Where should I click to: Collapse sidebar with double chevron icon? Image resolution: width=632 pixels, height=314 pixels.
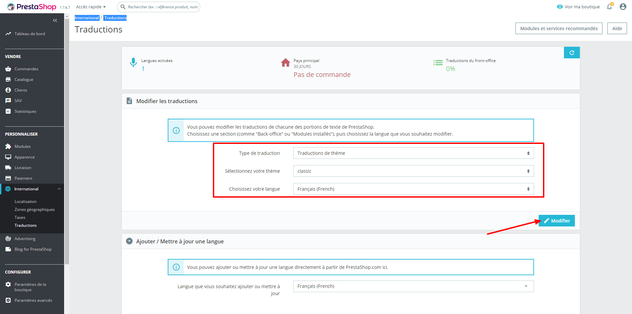tap(55, 21)
